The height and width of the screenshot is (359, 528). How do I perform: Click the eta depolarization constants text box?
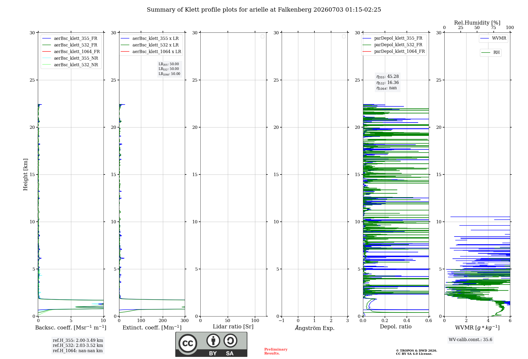[388, 82]
